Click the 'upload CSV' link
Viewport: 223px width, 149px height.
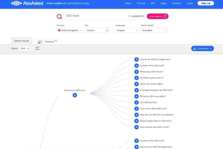point(138,16)
